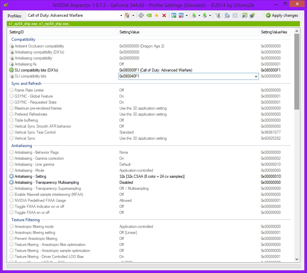Click the green up-arrow icon at the toolbar's right end
This screenshot has width=307, height=273.
coord(252,15)
